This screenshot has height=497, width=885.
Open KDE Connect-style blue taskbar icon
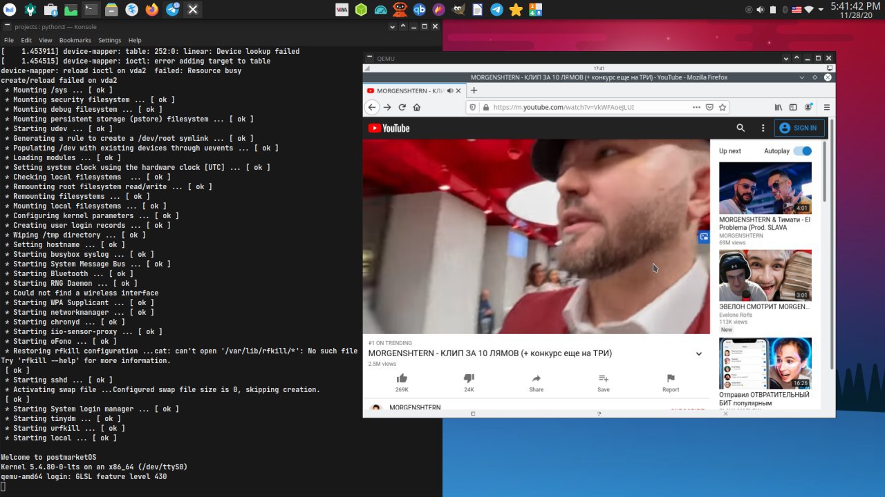(x=131, y=10)
